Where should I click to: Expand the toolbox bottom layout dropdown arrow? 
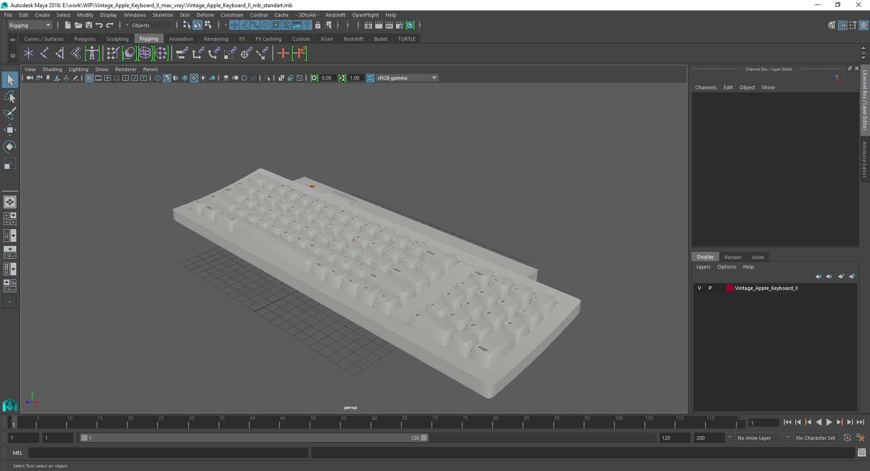pos(10,302)
